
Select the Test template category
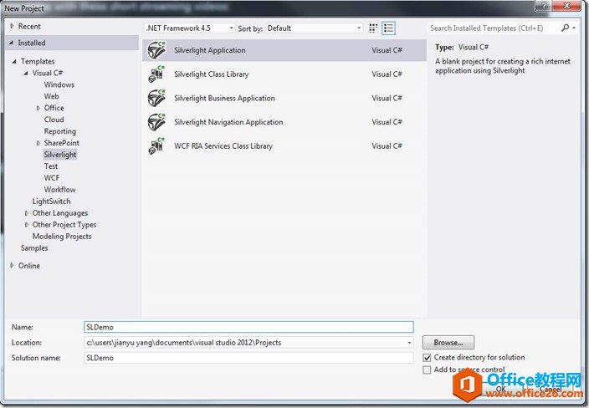pyautogui.click(x=51, y=166)
